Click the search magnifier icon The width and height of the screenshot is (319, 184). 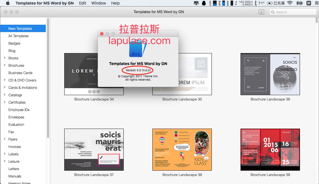point(273,12)
